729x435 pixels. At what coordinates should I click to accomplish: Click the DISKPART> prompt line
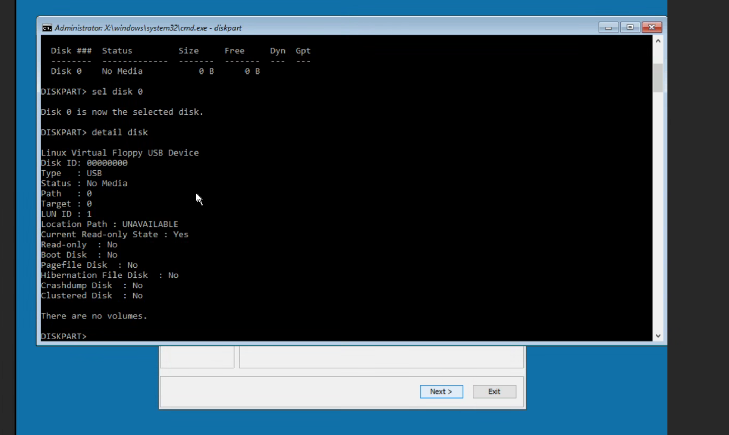(x=64, y=336)
